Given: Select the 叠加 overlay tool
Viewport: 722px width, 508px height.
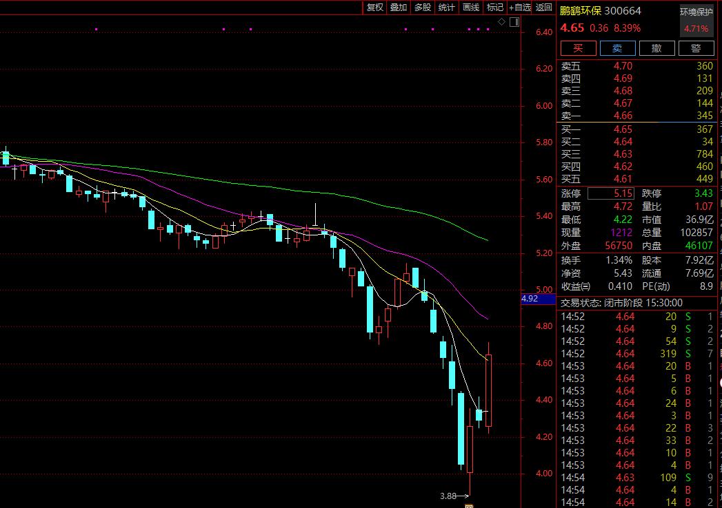Looking at the screenshot, I should pyautogui.click(x=398, y=8).
